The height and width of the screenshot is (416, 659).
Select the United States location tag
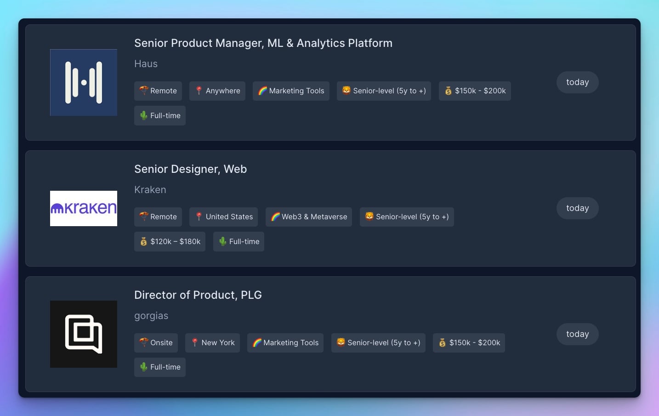point(223,217)
